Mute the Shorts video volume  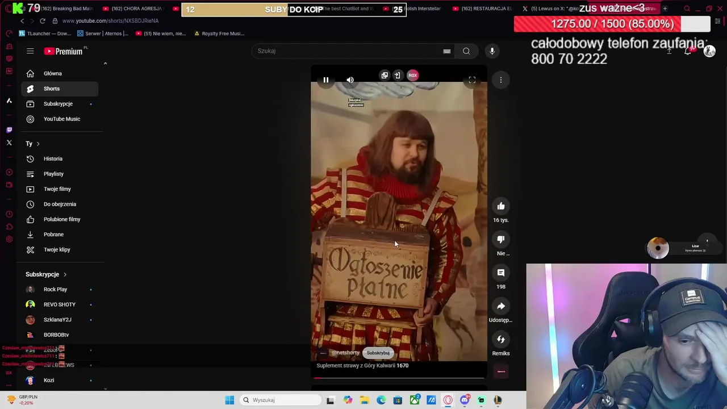(x=350, y=80)
